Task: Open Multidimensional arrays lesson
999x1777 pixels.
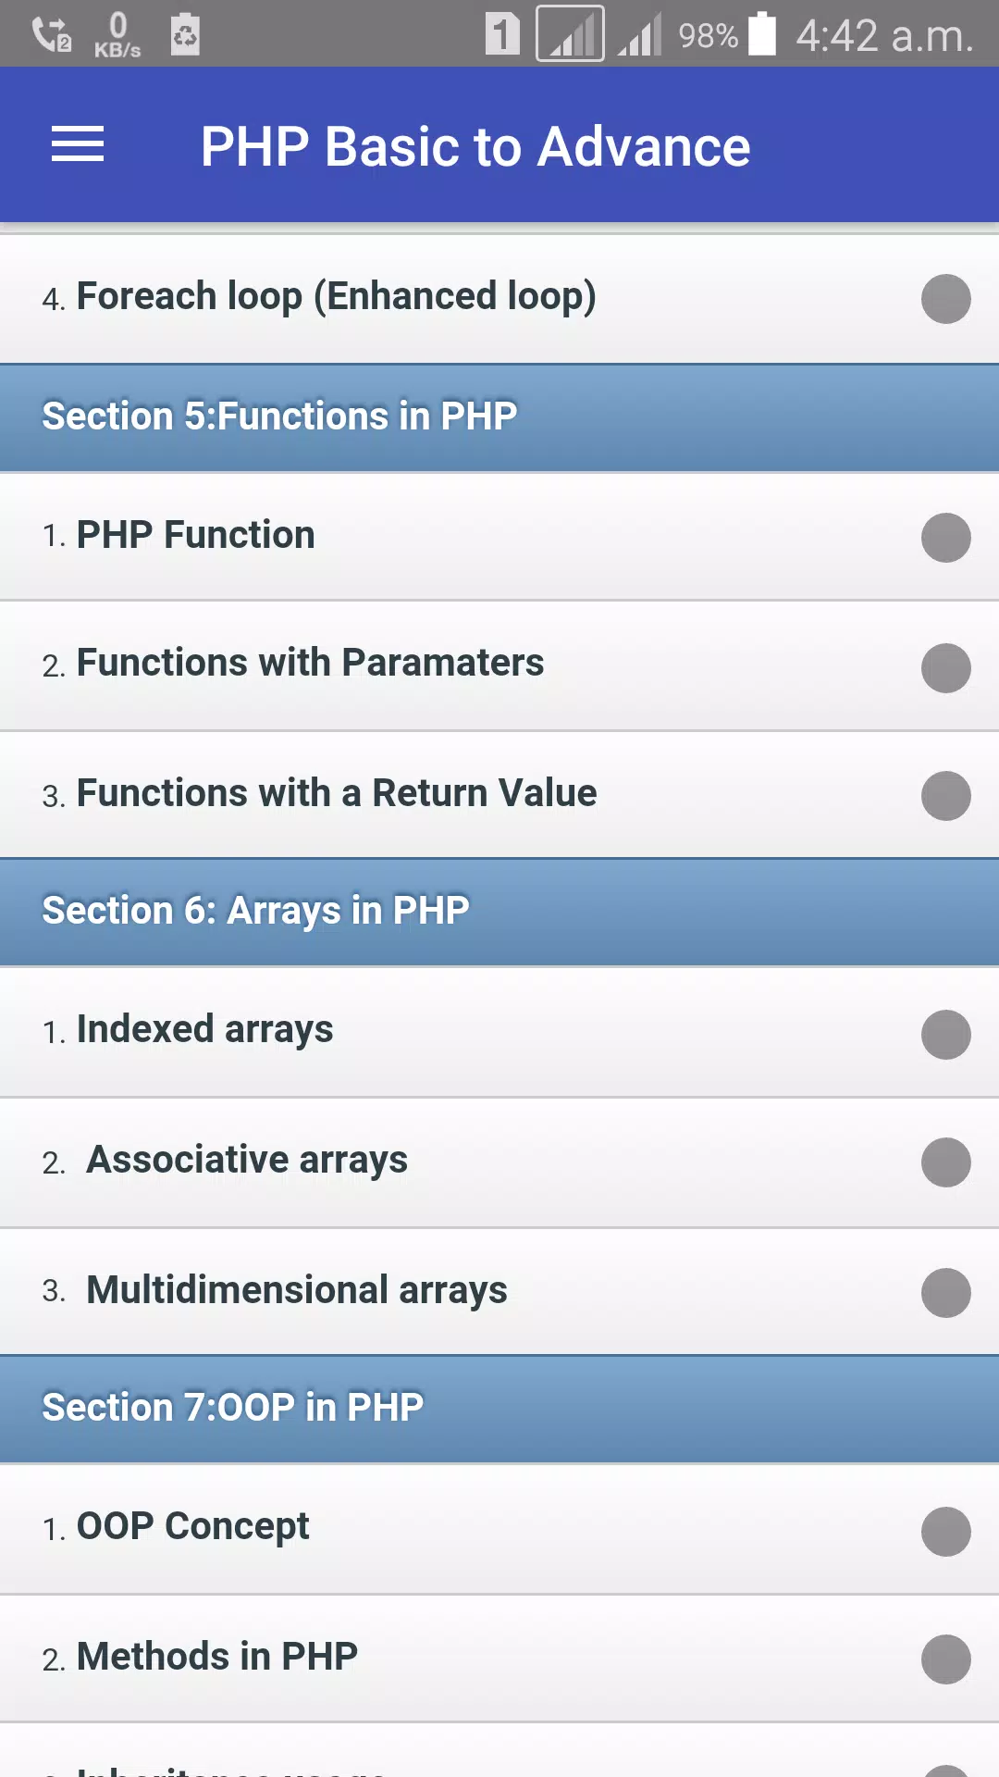Action: [499, 1292]
